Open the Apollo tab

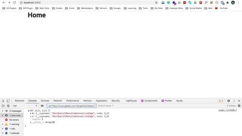pyautogui.click(x=179, y=101)
